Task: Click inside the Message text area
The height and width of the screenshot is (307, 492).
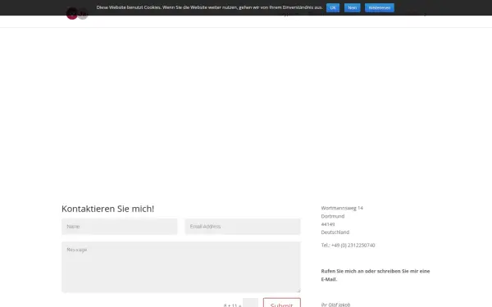Action: tap(181, 267)
